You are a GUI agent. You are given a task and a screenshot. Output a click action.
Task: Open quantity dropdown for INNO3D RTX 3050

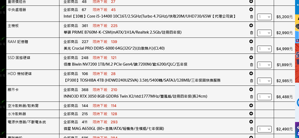pyautogui.click(x=264, y=97)
